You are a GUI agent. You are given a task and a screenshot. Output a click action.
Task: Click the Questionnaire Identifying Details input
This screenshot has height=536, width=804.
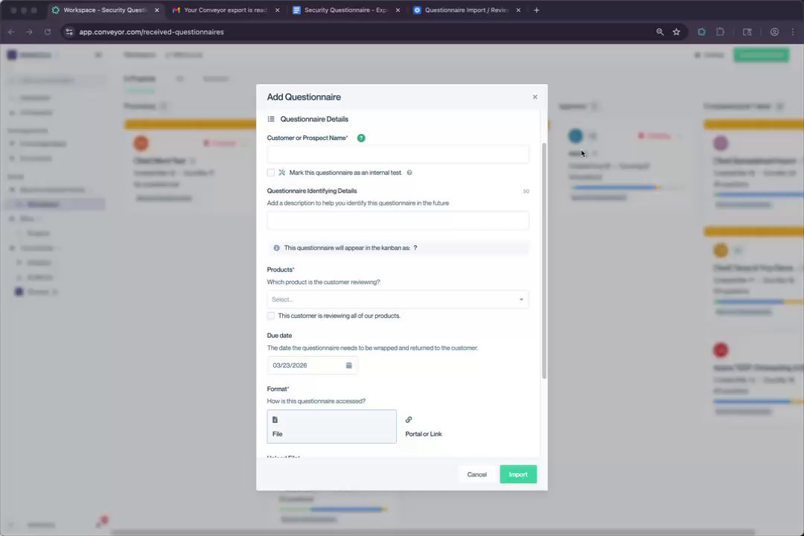coord(398,220)
